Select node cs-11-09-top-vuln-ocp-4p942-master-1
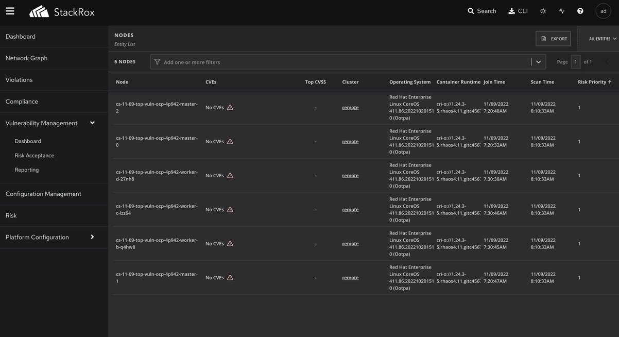This screenshot has height=337, width=619. [x=157, y=278]
